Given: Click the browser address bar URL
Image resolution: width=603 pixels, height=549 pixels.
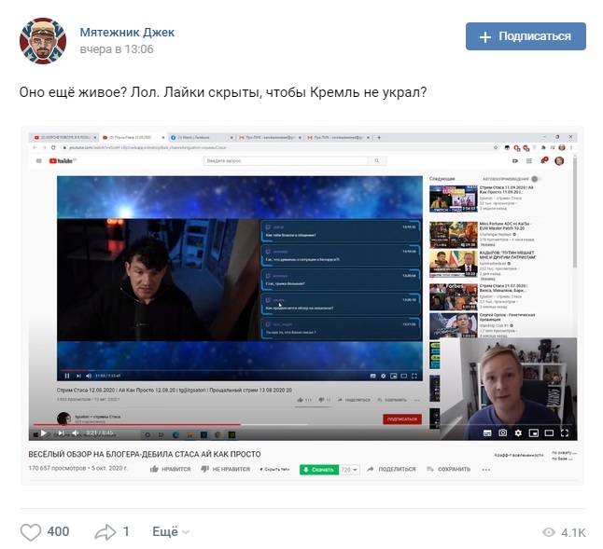Looking at the screenshot, I should pyautogui.click(x=148, y=147).
